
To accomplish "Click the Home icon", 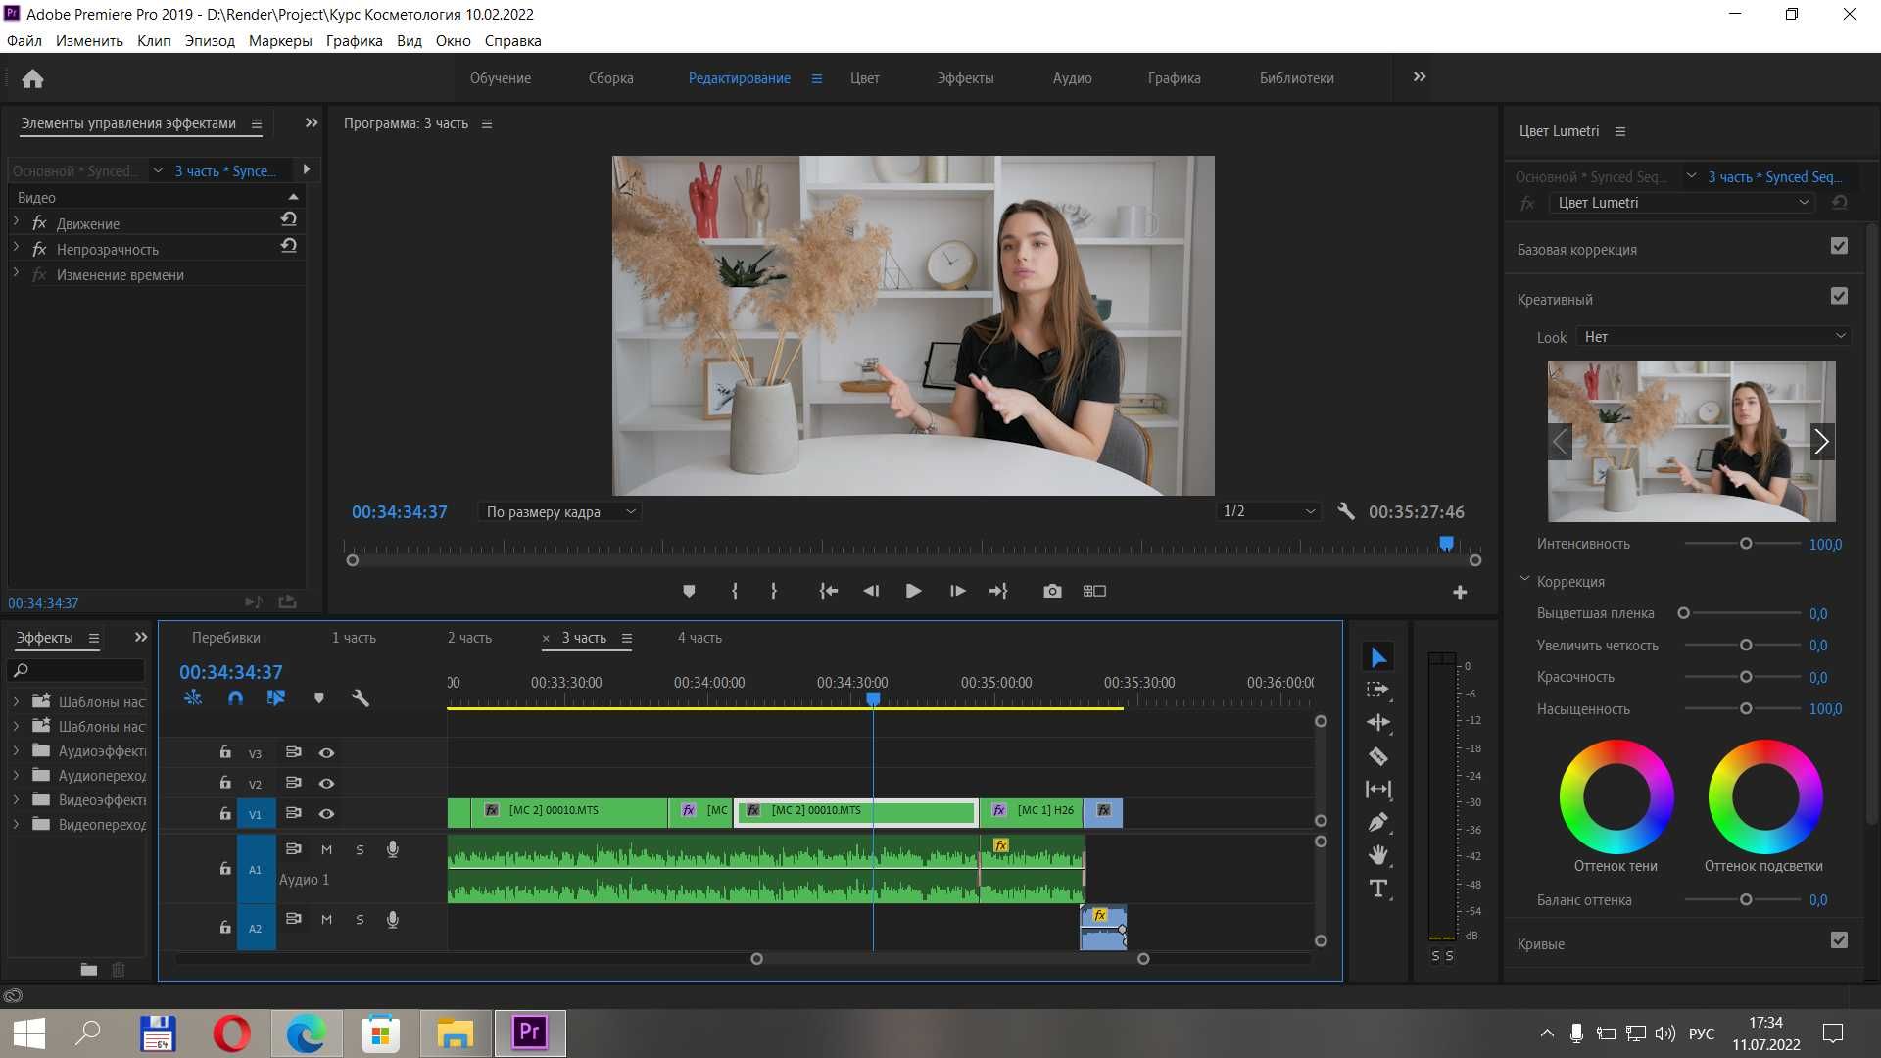I will pyautogui.click(x=32, y=78).
